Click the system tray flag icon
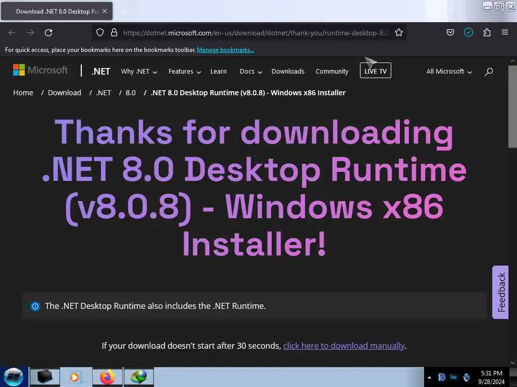 pos(441,377)
